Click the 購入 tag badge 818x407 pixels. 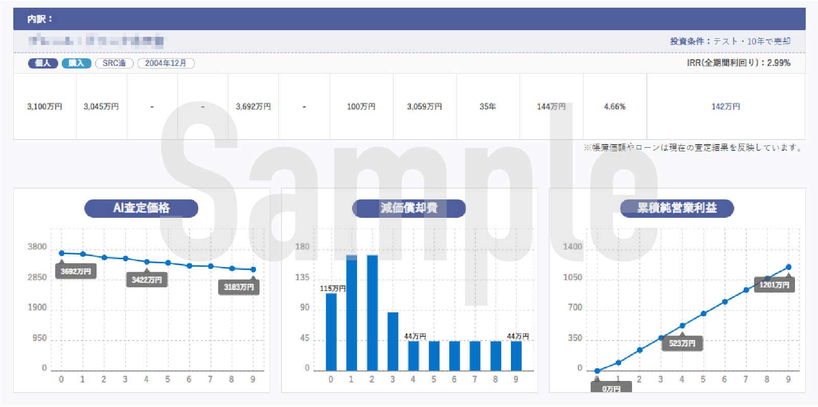pyautogui.click(x=76, y=63)
